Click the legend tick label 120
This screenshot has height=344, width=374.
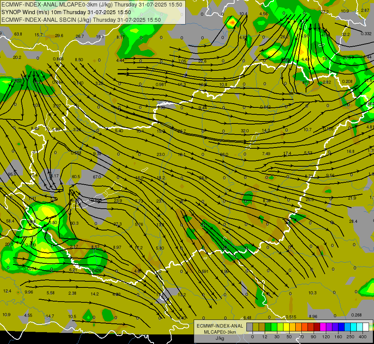coord(326,337)
